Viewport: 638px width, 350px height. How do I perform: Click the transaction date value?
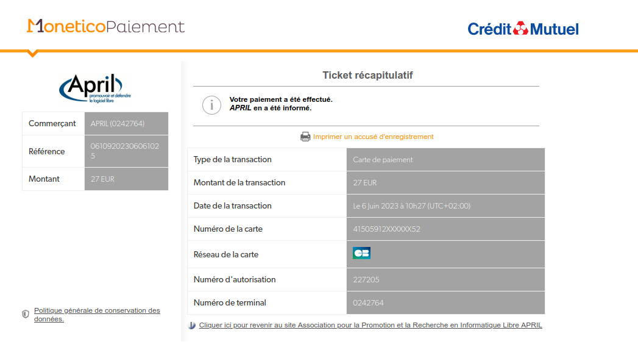(x=412, y=206)
